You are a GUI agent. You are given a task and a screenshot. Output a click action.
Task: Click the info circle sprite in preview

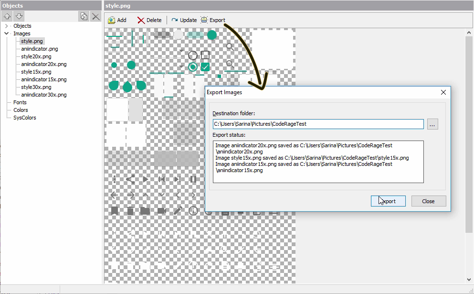click(x=193, y=211)
